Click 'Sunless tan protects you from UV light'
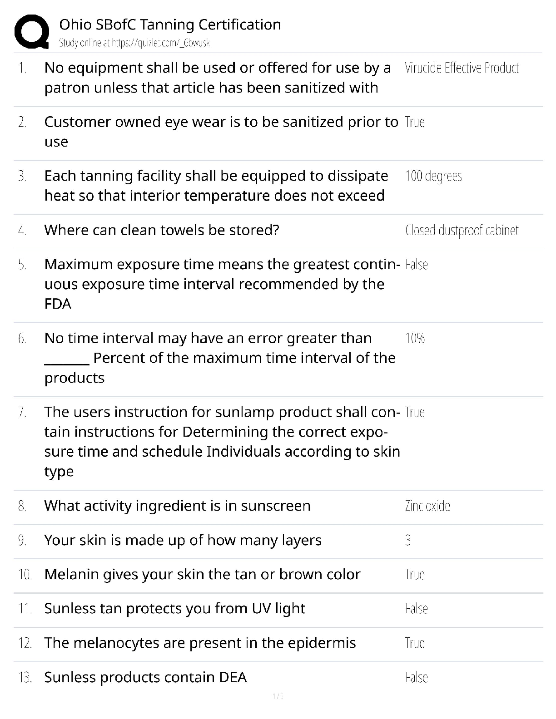Screen dimensions: 556x719 click(x=175, y=608)
